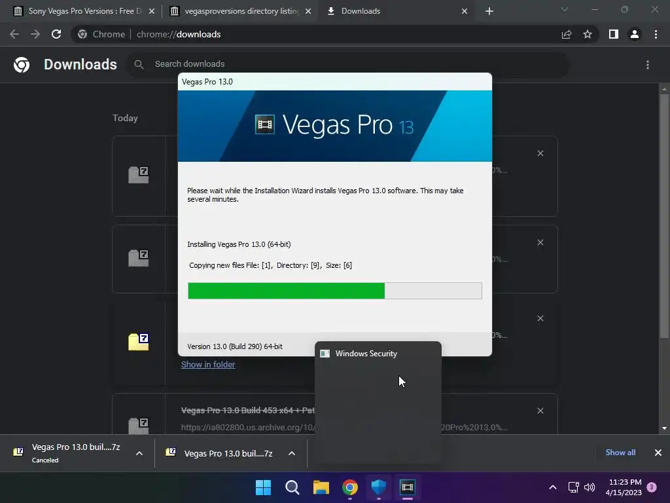Click the second gray 7z file icon
670x503 pixels.
(139, 258)
